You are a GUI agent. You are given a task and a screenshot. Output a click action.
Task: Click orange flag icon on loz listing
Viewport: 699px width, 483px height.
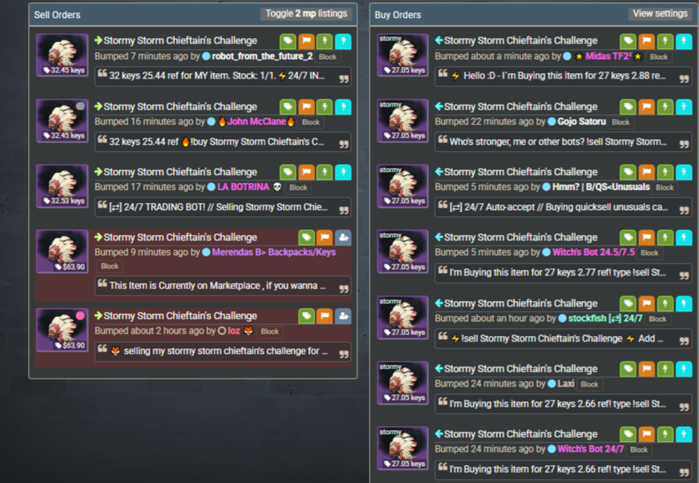[325, 317]
